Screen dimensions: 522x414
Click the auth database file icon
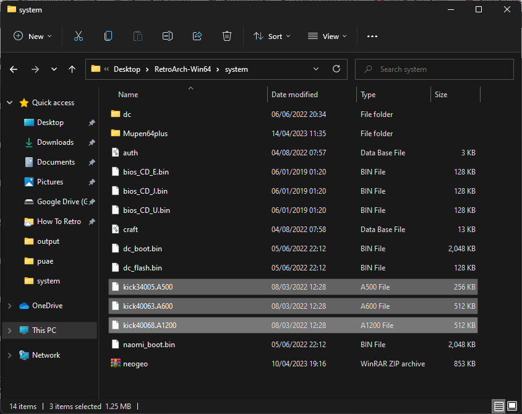(x=116, y=153)
